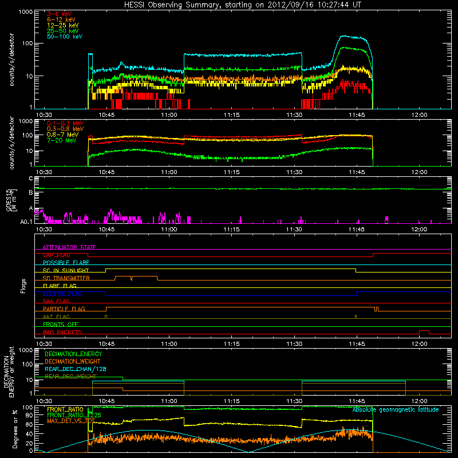The width and height of the screenshot is (458, 458).
Task: Select the green 25-50 keV legend label
Action: [x=63, y=31]
